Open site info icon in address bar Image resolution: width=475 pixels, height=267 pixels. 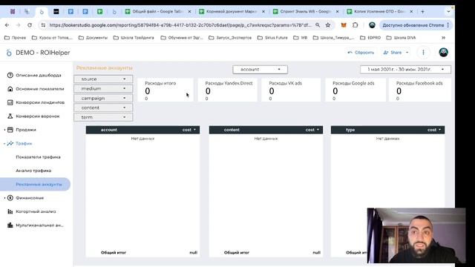click(x=43, y=25)
